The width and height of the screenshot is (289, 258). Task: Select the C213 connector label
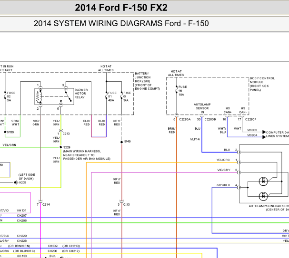(66, 134)
